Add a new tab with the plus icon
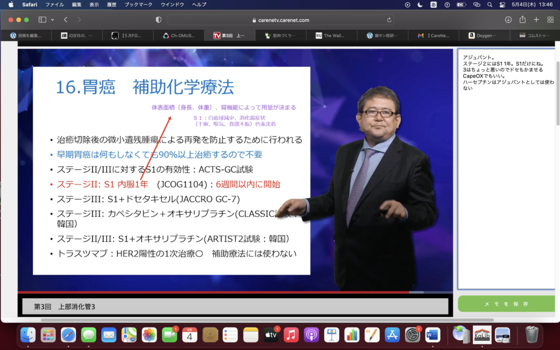Viewport: 560px width, 350px height. pyautogui.click(x=536, y=20)
